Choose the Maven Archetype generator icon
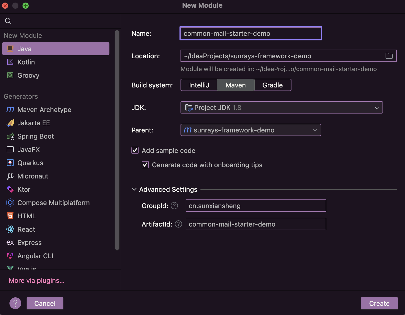 tap(10, 109)
